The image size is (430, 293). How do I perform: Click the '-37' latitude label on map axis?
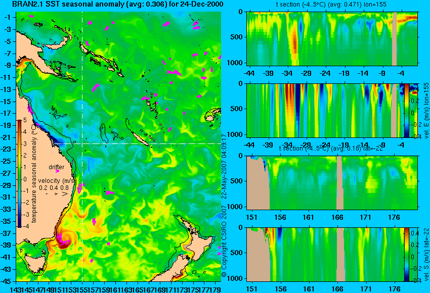6,233
